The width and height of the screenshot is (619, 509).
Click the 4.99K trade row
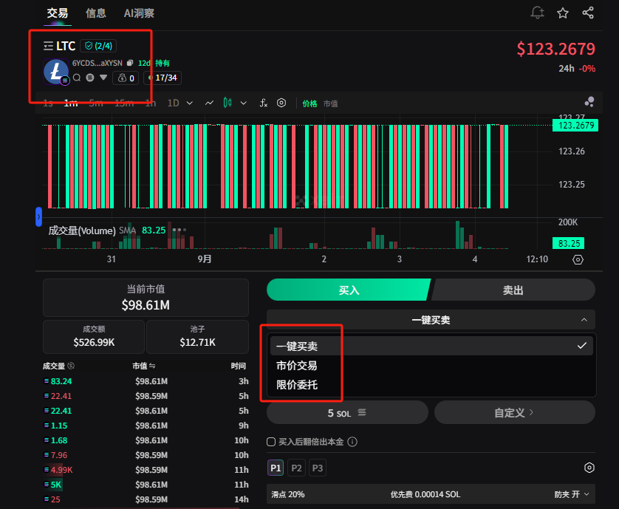(x=146, y=470)
